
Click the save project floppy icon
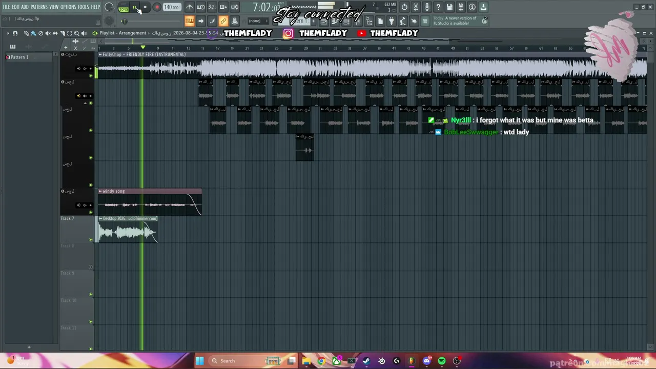(449, 7)
